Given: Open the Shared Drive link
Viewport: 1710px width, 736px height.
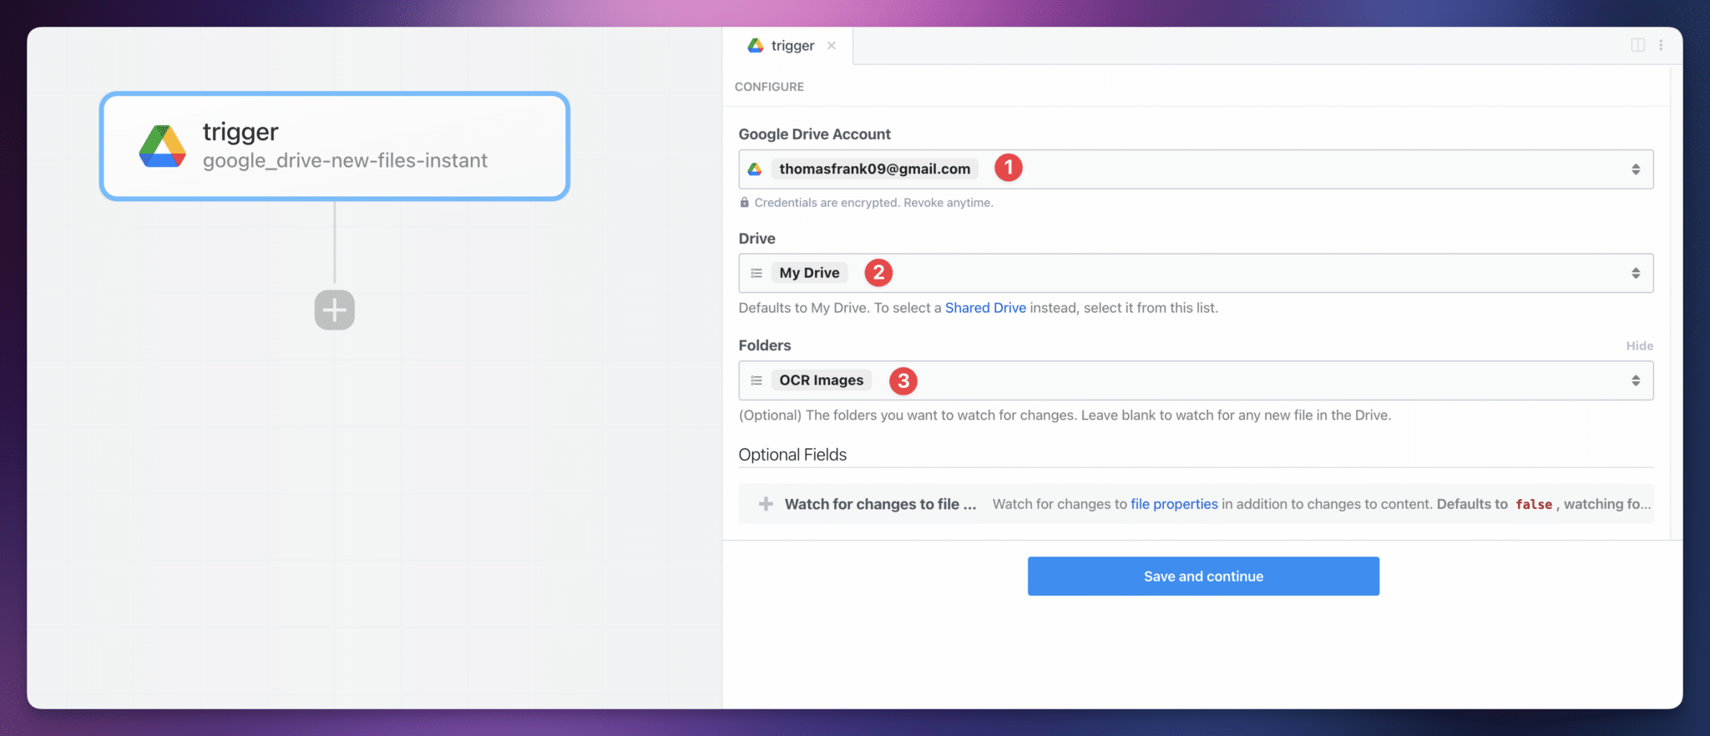Looking at the screenshot, I should (x=984, y=308).
